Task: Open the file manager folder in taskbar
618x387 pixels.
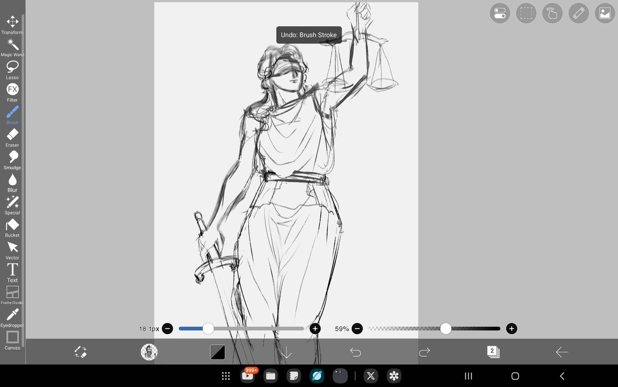Action: point(270,376)
